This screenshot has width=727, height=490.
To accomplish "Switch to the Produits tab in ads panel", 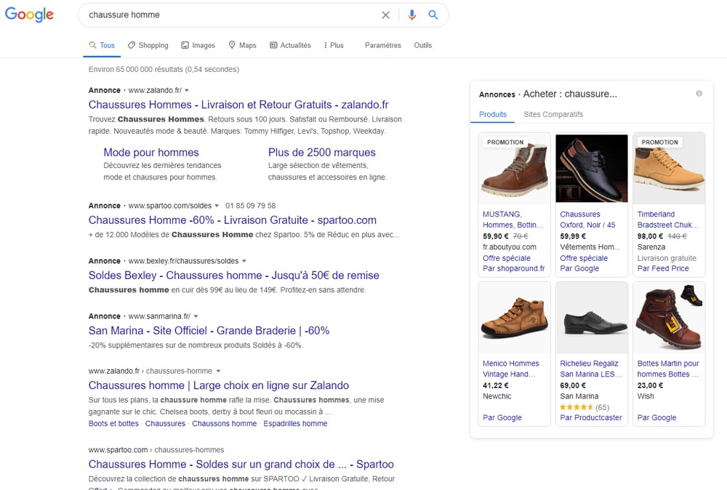I will tap(492, 115).
